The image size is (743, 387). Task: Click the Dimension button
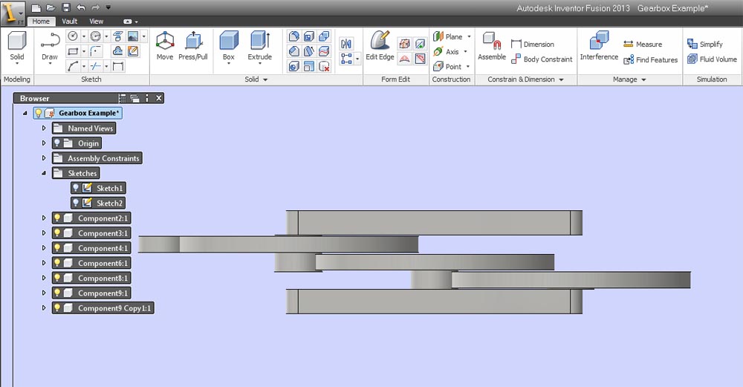click(x=533, y=44)
